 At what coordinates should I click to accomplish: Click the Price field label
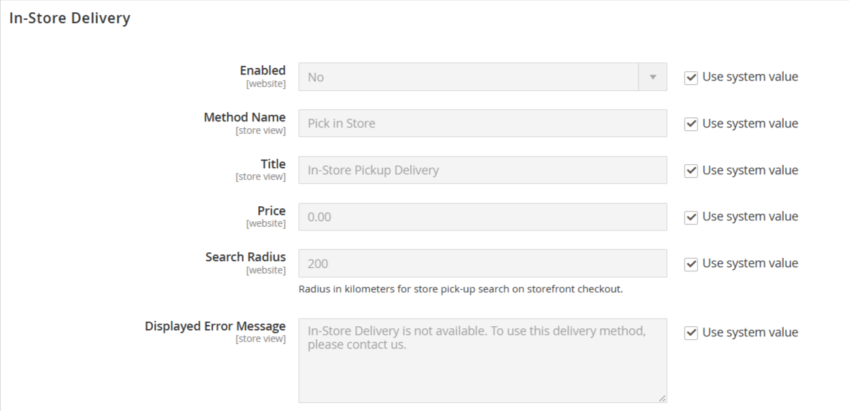tap(271, 211)
